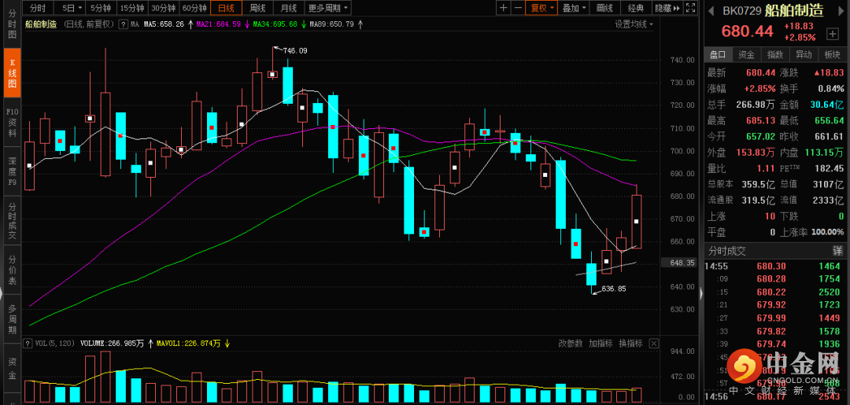Zoom out chart with minus button
The height and width of the screenshot is (405, 850).
(x=519, y=8)
